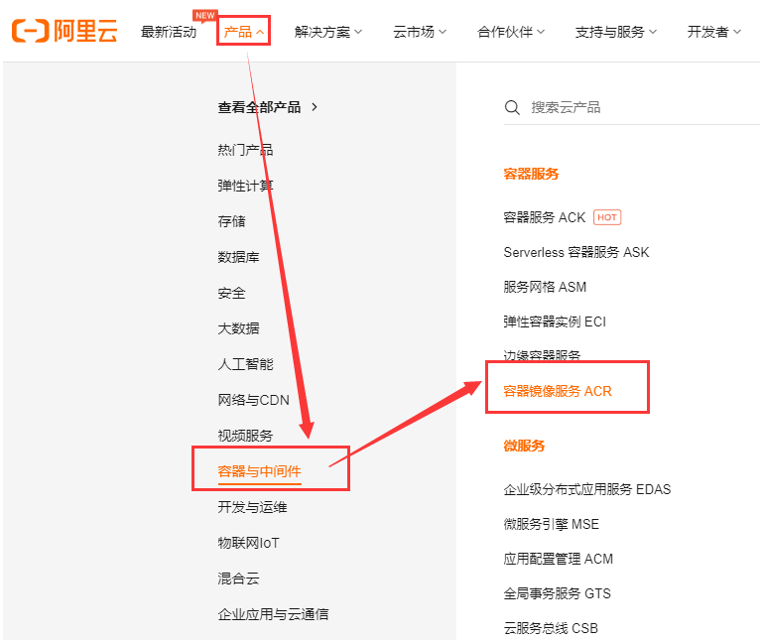This screenshot has width=762, height=643.
Task: Select the 数据库 category
Action: [x=238, y=257]
